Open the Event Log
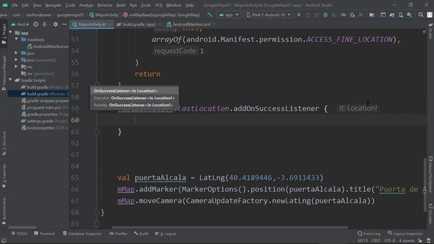 click(x=369, y=234)
